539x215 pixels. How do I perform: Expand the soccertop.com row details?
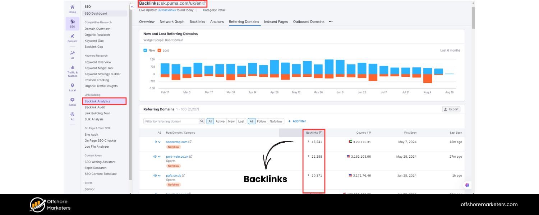pos(308,142)
